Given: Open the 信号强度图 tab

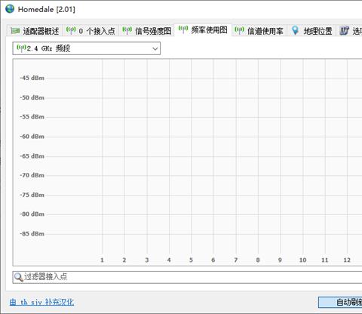Looking at the screenshot, I should (x=147, y=31).
